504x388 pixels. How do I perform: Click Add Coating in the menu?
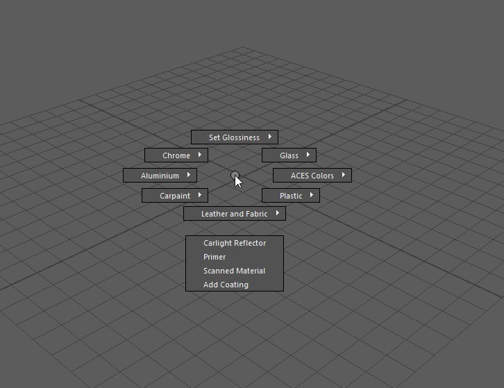235,285
